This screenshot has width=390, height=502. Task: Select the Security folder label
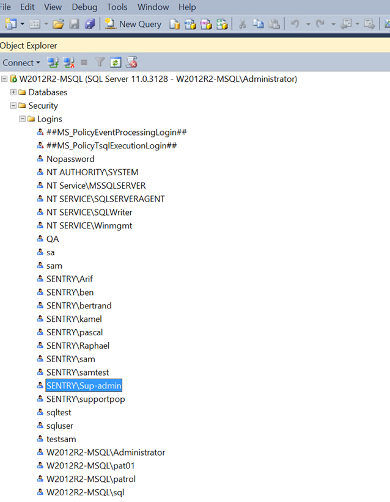click(43, 106)
